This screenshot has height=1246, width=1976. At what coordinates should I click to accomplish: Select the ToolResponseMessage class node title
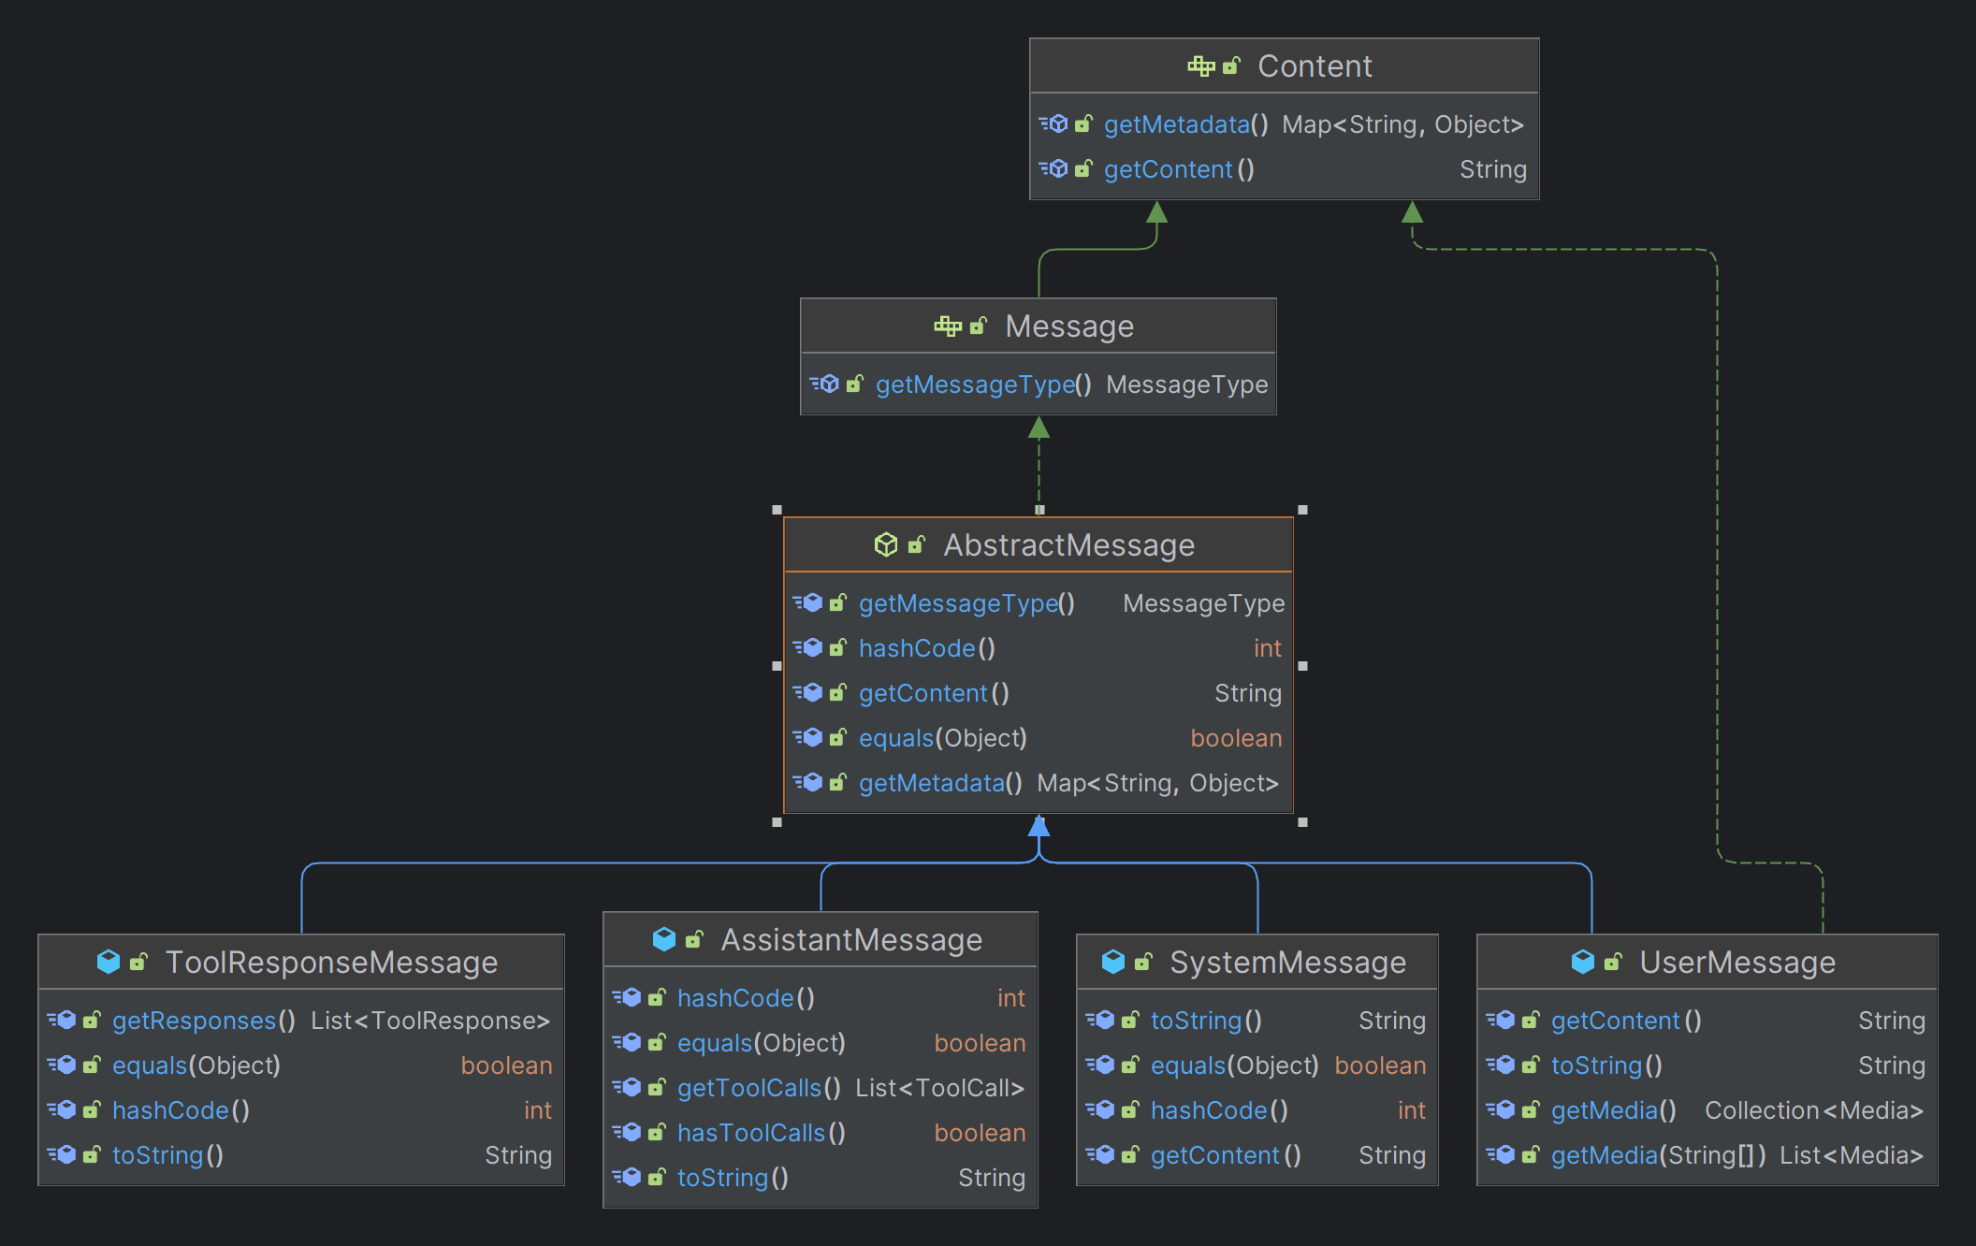coord(331,963)
